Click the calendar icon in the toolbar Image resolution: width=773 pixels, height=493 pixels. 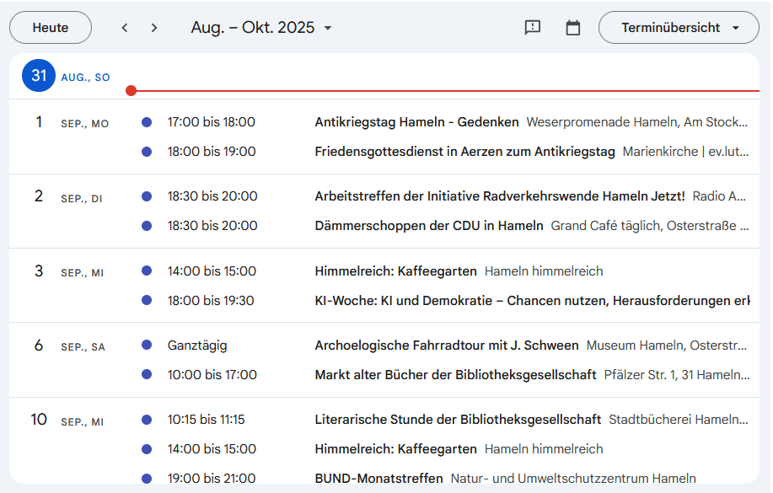[573, 28]
